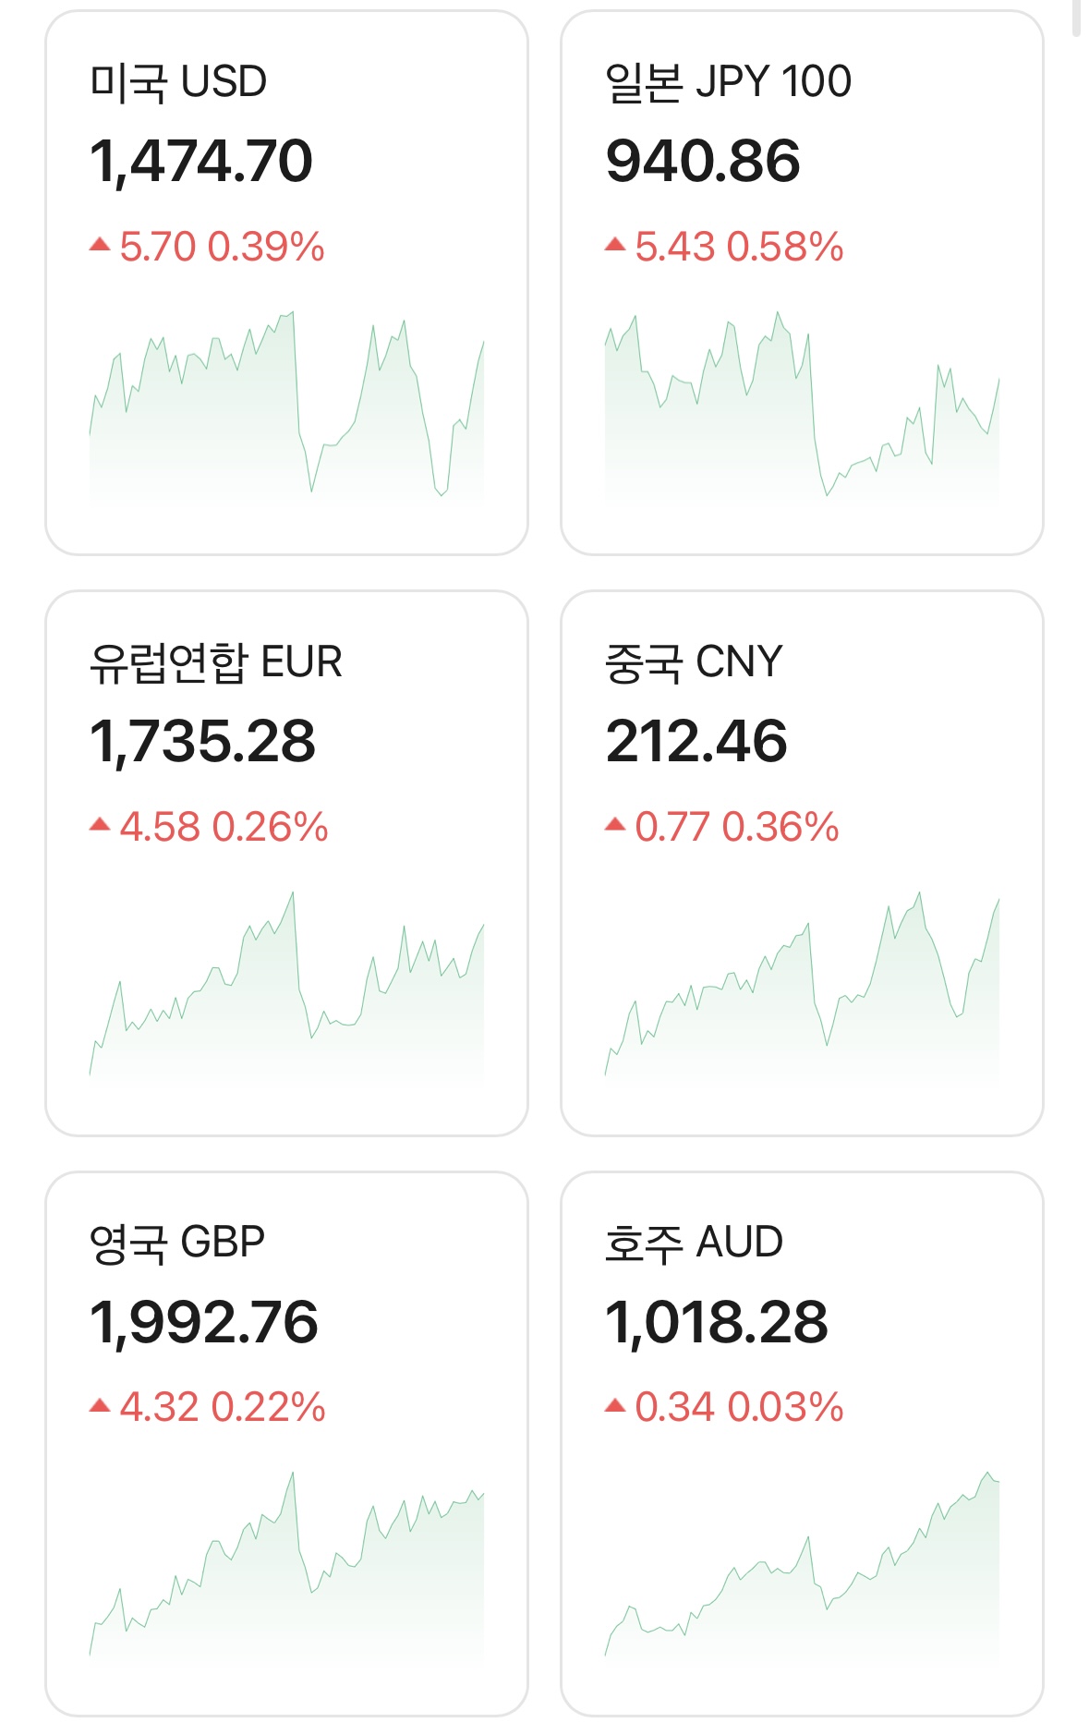The image size is (1089, 1735).
Task: Click the 1,474.70 USD rate value
Action: [201, 161]
